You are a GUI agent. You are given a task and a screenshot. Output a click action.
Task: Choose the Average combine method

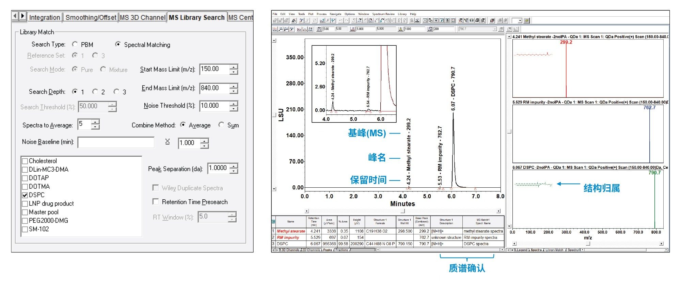click(183, 125)
